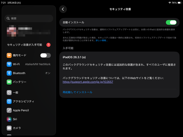183x137 pixels.
Task: Open Apple Pencil settings
Action: click(29, 110)
